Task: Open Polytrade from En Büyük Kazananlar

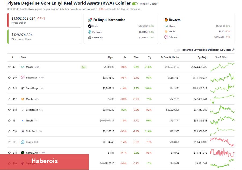Action: (97, 32)
